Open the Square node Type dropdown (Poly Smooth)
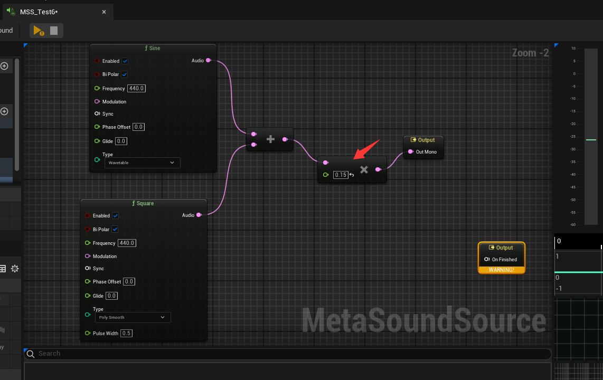Viewport: 603px width, 380px height. 133,317
